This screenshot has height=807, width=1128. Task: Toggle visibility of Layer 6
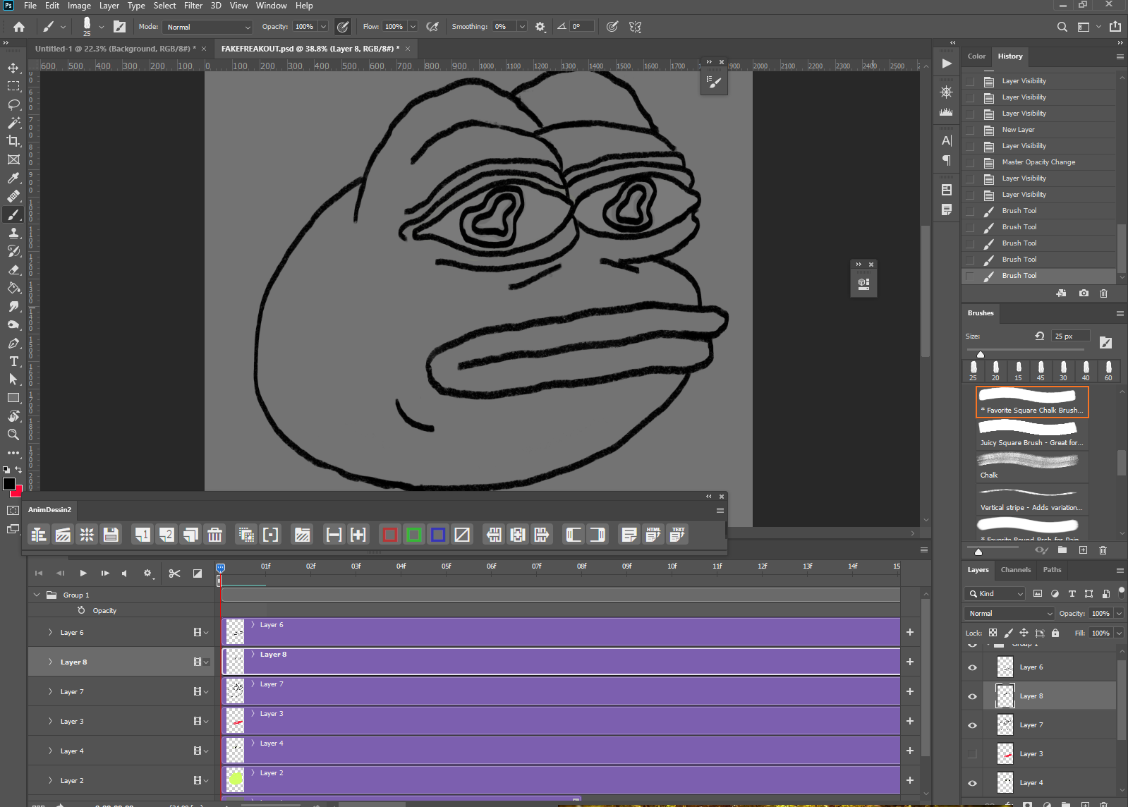tap(972, 667)
